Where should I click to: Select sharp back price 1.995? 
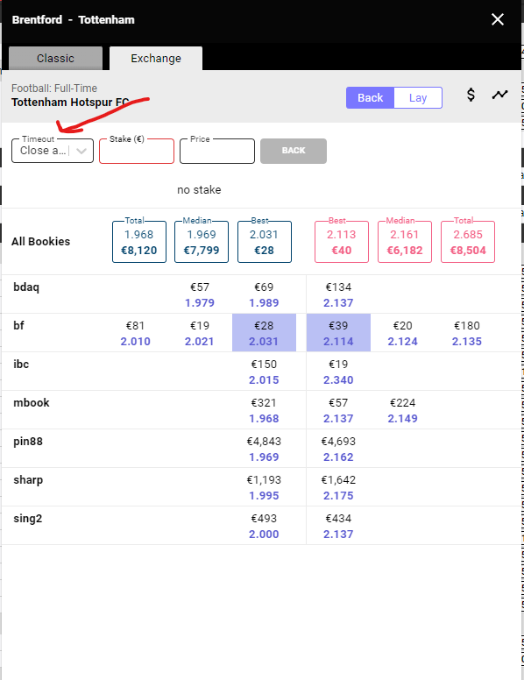264,488
